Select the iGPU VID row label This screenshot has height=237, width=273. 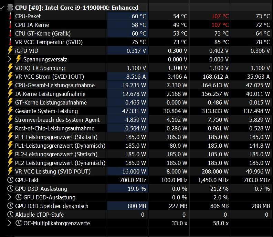pos(27,51)
